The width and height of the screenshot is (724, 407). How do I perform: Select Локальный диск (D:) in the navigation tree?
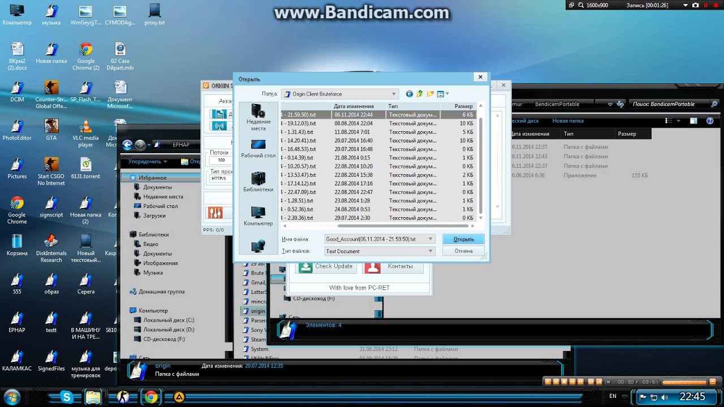tap(169, 330)
